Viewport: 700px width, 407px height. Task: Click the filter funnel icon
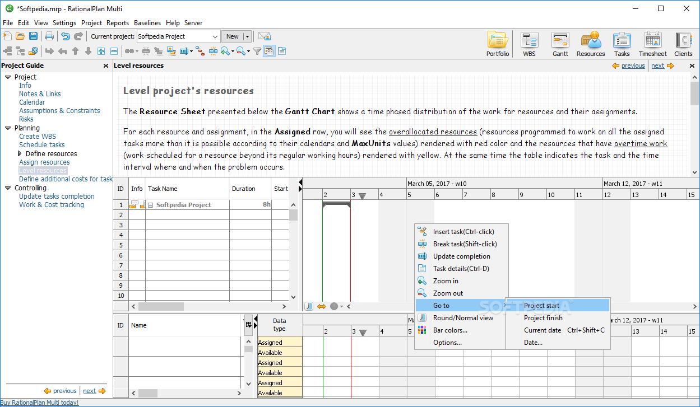pyautogui.click(x=257, y=51)
